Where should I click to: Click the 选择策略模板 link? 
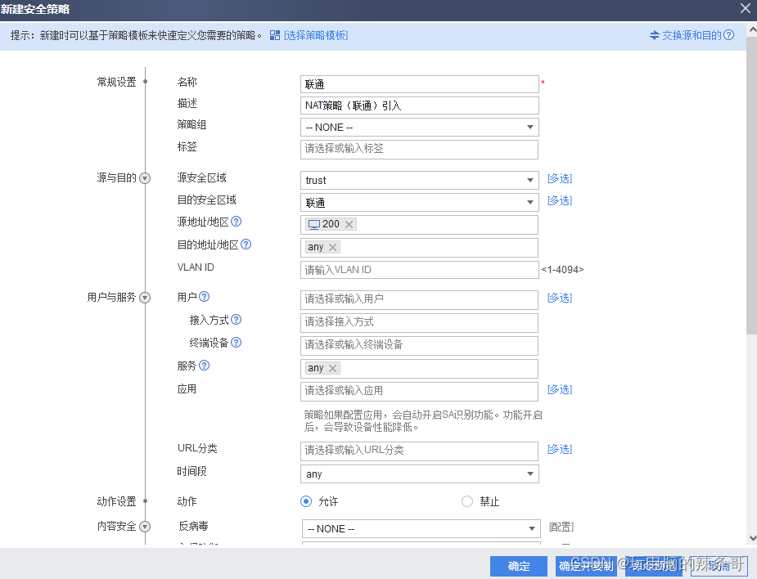(316, 35)
